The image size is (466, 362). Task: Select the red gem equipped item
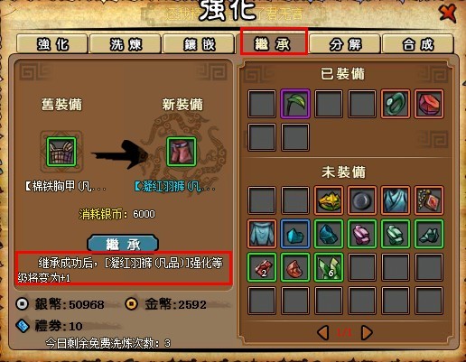[429, 104]
